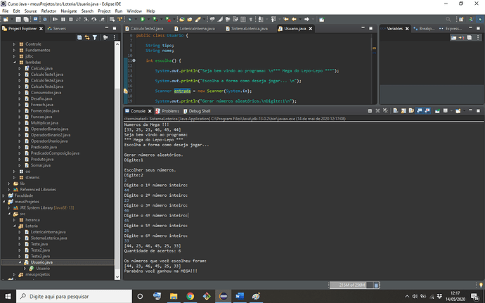Expand the Referenced Libraries node
The image size is (485, 303).
pyautogui.click(x=9, y=189)
